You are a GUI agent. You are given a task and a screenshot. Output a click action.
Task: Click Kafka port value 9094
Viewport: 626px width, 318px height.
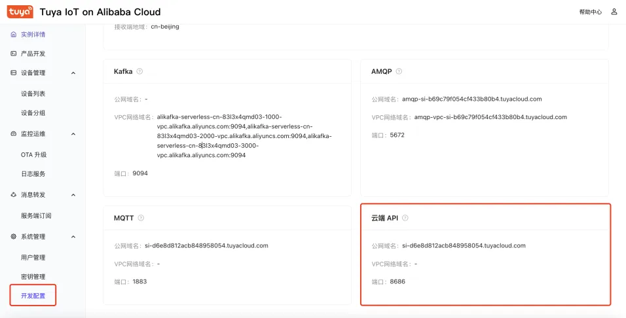point(140,173)
